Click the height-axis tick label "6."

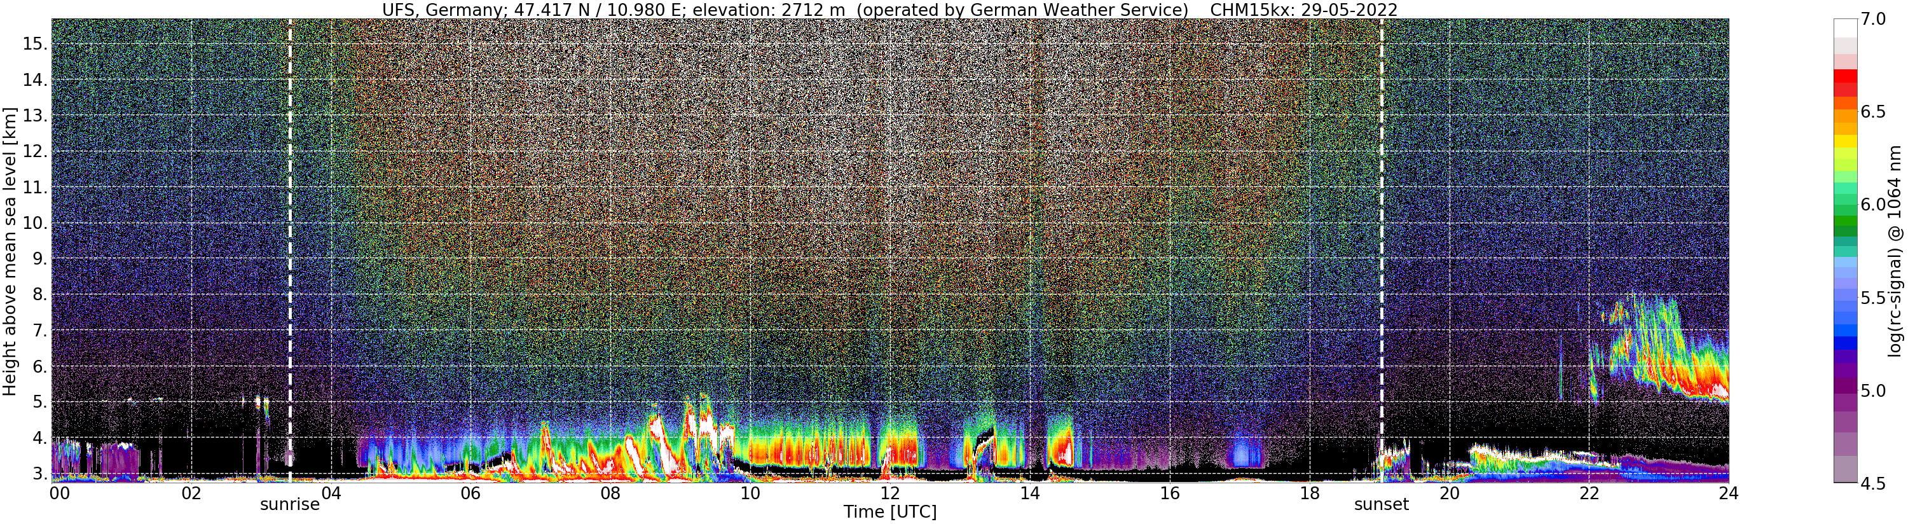39,366
